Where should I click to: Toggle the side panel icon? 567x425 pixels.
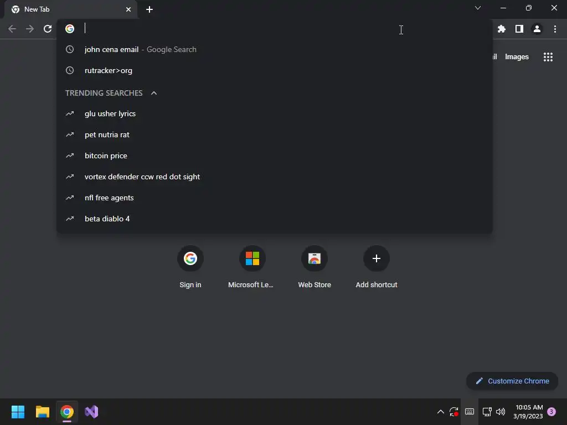519,29
